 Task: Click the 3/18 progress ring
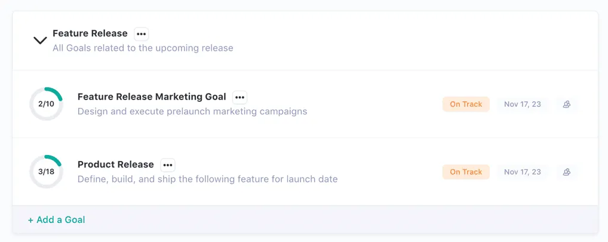[x=46, y=172]
